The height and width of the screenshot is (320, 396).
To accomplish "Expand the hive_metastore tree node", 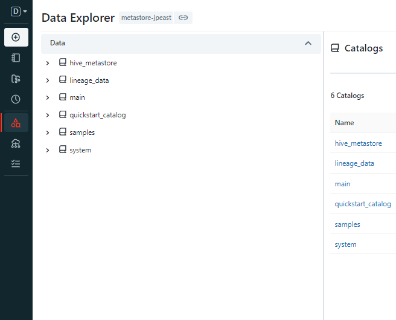I will click(x=48, y=63).
